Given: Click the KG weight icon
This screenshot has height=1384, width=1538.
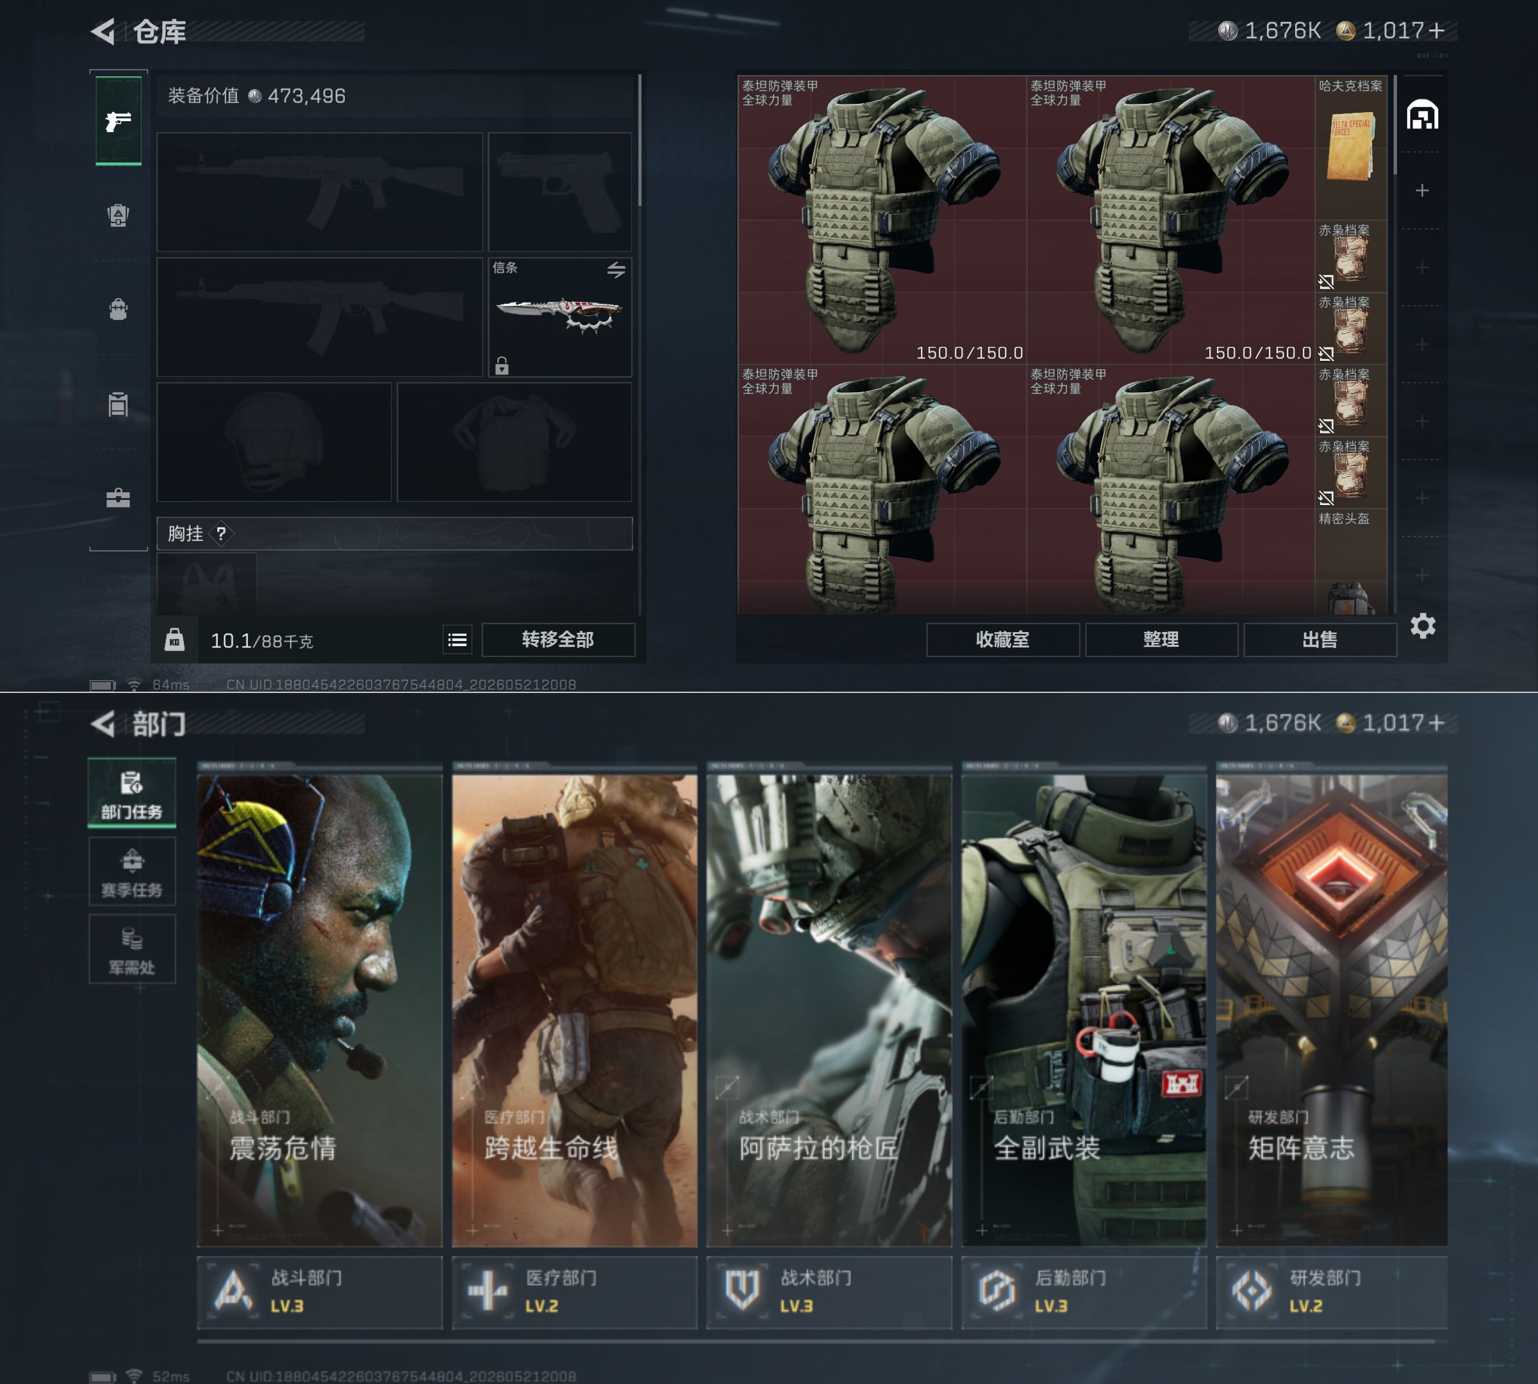Looking at the screenshot, I should (x=175, y=640).
